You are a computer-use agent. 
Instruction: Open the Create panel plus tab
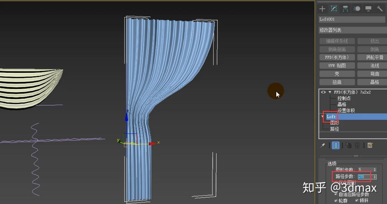pyautogui.click(x=322, y=9)
